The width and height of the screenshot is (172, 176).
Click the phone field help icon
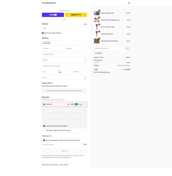pyautogui.click(x=85, y=78)
